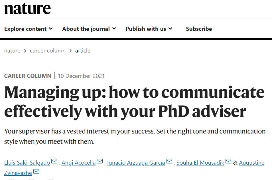Open author Angi Acocella's link
The height and width of the screenshot is (180, 272).
78,163
